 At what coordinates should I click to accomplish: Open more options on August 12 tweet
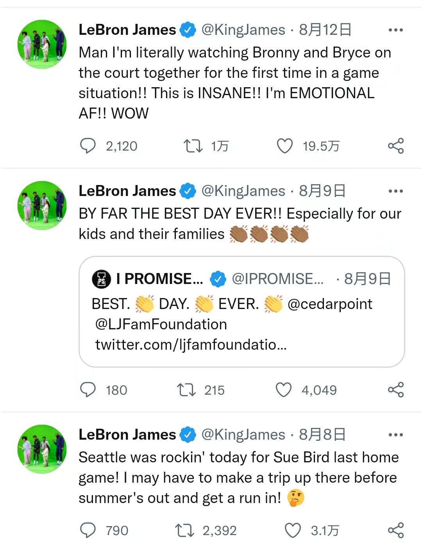pyautogui.click(x=395, y=30)
